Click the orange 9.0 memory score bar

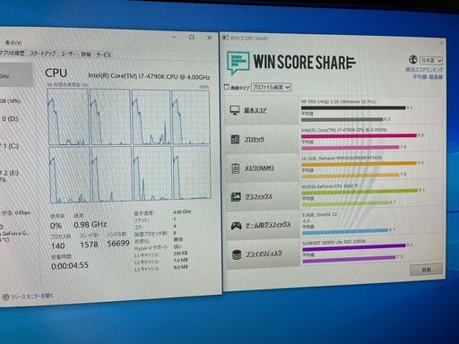[359, 163]
